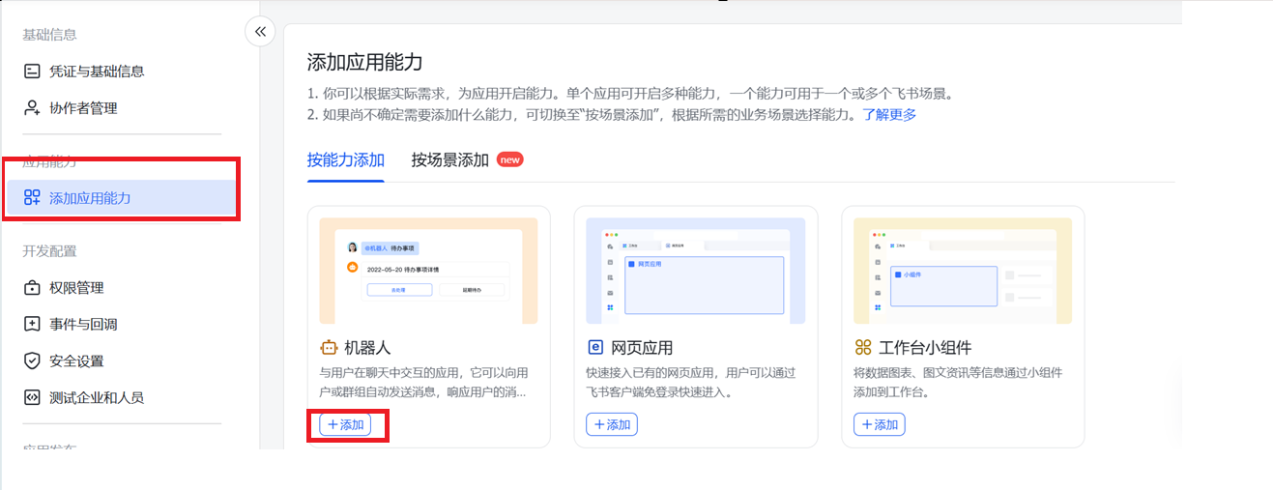1273x490 pixels.
Task: Click the 权限管理 lock icon
Action: coord(32,288)
